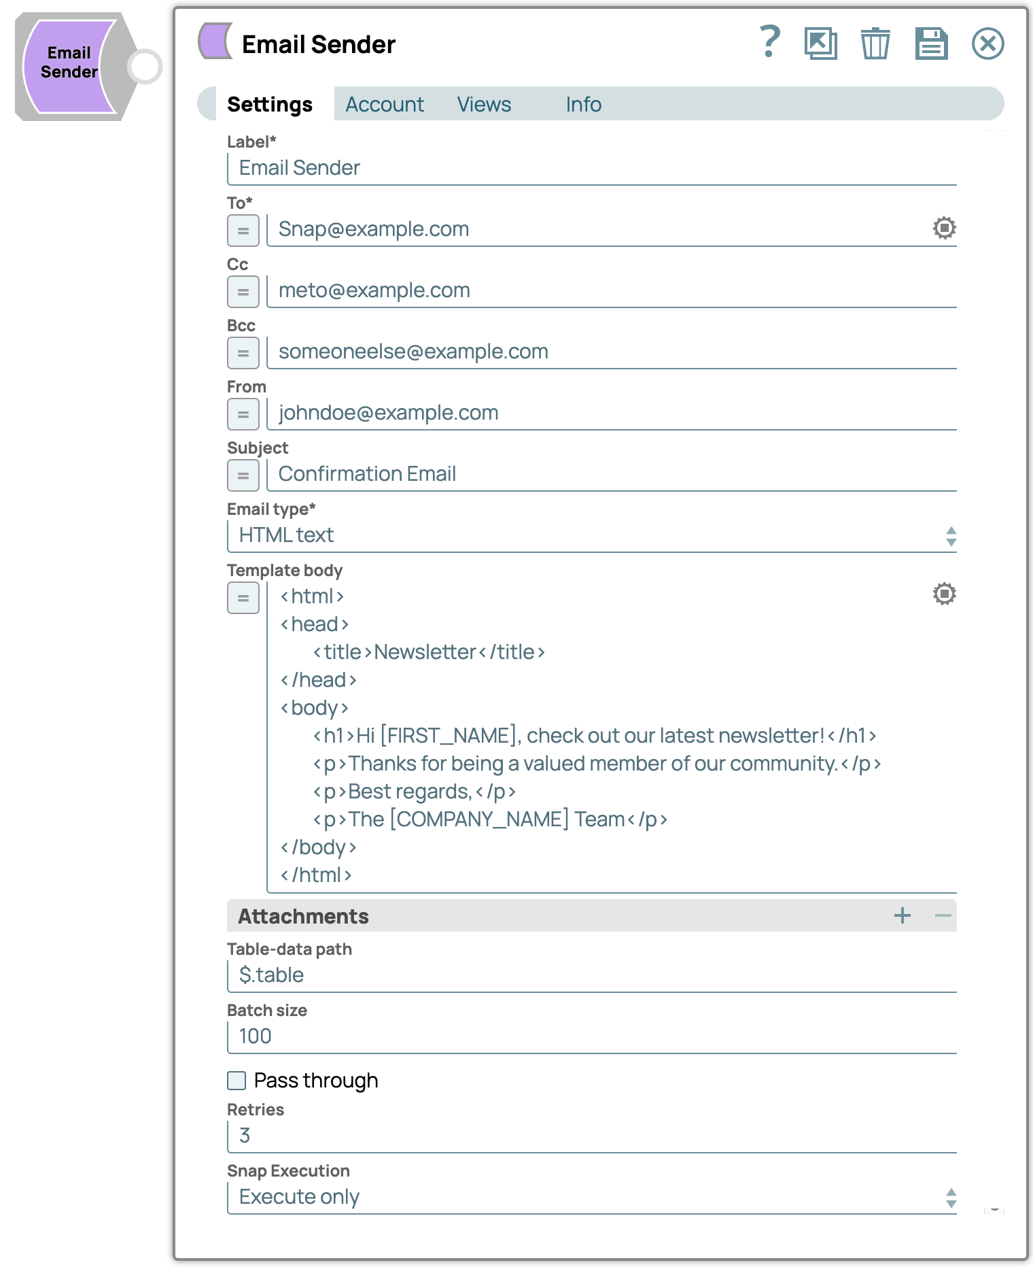
Task: Switch to the Account tab
Action: [x=384, y=105]
